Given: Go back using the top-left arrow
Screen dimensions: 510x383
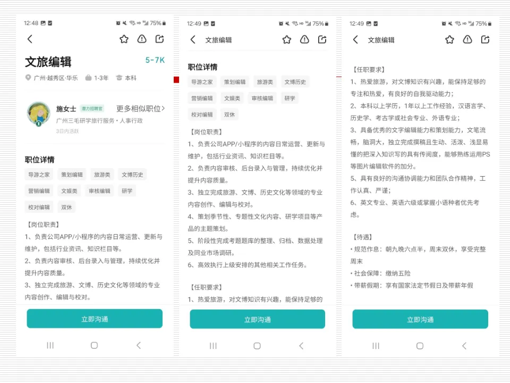Looking at the screenshot, I should [30, 39].
